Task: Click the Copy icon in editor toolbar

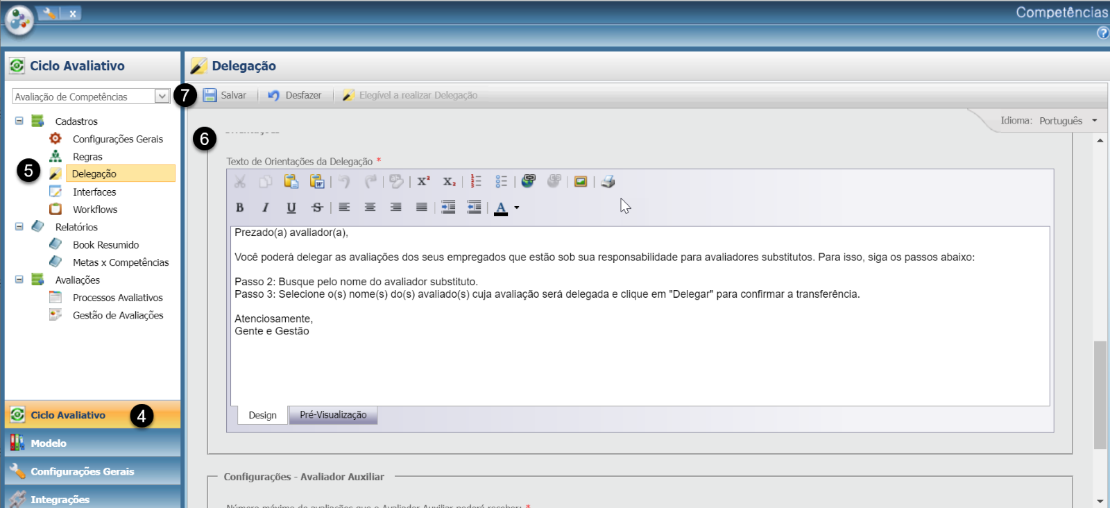Action: (x=265, y=182)
